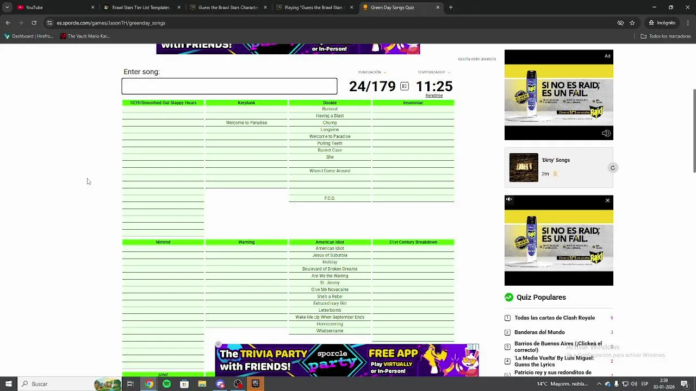
Task: Open File Explorer from the taskbar
Action: 202,384
